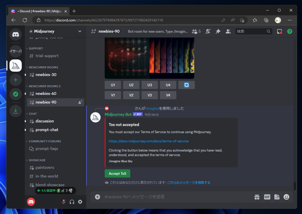Open inbox icon in header
The height and width of the screenshot is (214, 302).
pos(279,31)
